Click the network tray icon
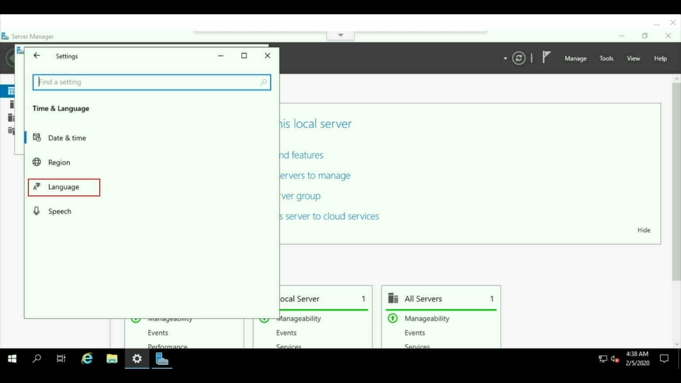This screenshot has width=681, height=383. coord(603,359)
